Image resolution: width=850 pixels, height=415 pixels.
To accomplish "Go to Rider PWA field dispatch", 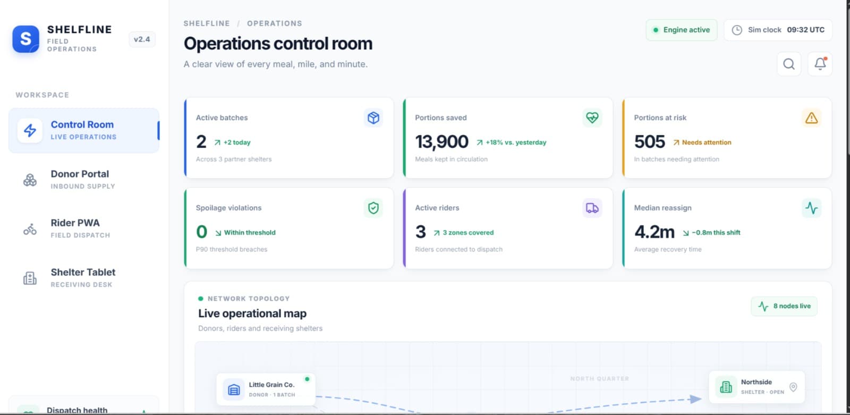I will coord(84,228).
